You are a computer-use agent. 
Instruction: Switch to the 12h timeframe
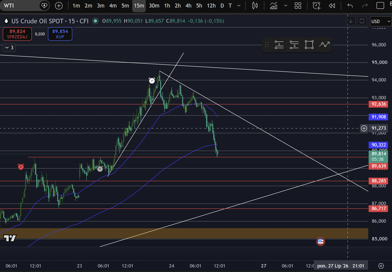coord(211,6)
